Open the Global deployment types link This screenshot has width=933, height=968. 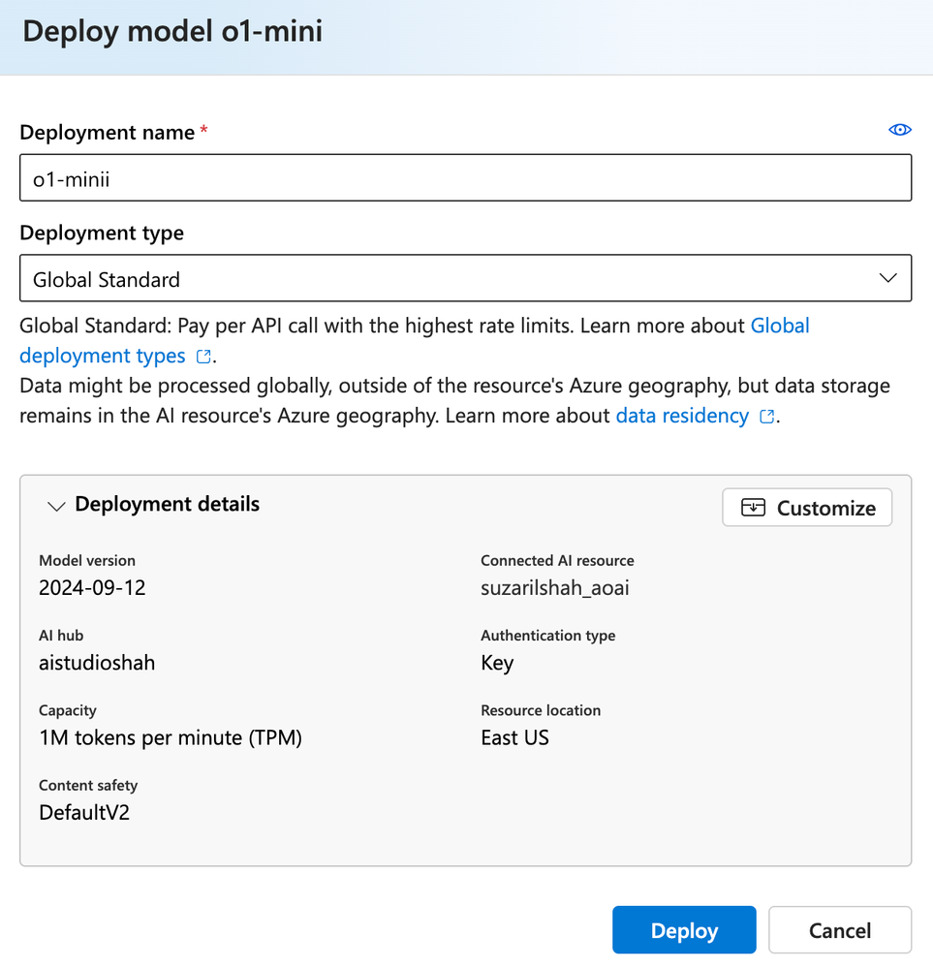(x=780, y=326)
